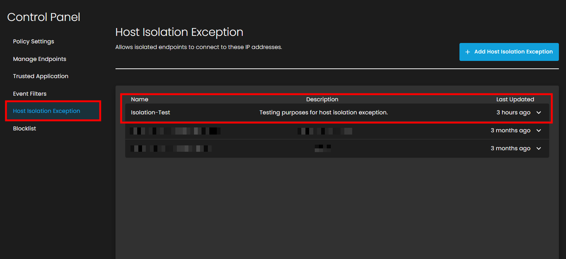The image size is (566, 259).
Task: Select the second exception's redacted name
Action: [175, 131]
